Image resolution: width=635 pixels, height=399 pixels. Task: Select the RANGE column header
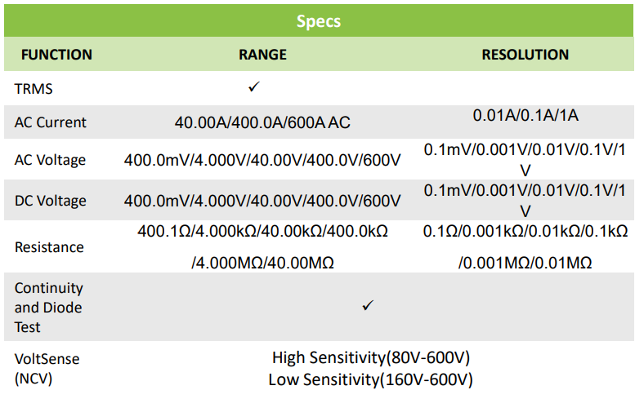pyautogui.click(x=262, y=55)
